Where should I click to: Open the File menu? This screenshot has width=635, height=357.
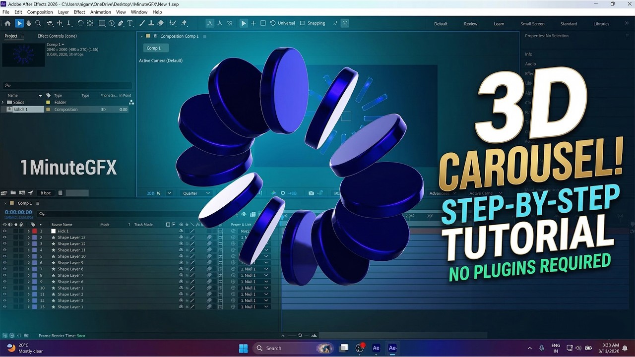click(x=6, y=12)
